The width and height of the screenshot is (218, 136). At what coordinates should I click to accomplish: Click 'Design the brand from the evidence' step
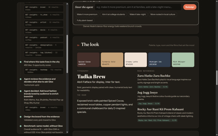click(42, 117)
